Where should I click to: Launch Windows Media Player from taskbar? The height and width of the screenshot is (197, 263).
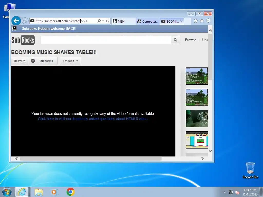pyautogui.click(x=54, y=192)
